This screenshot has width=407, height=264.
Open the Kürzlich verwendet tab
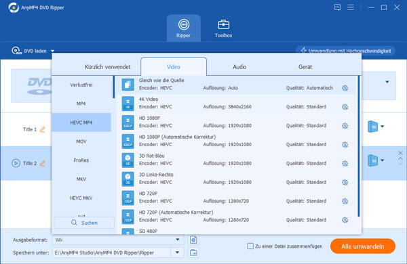click(107, 67)
